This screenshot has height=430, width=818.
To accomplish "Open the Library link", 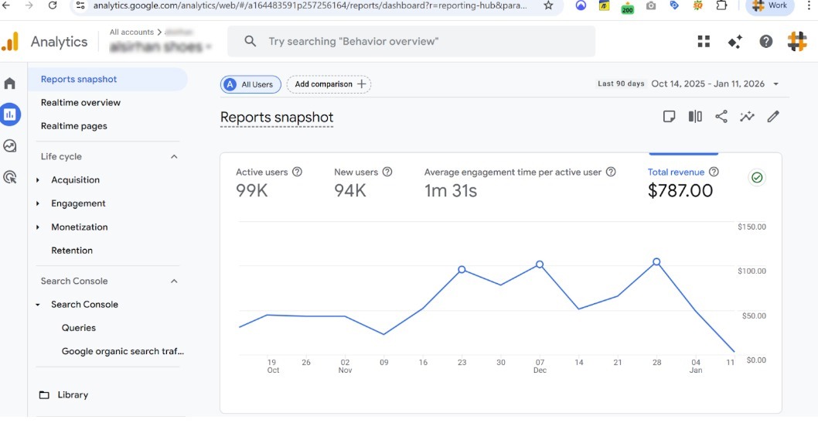I will (x=73, y=395).
